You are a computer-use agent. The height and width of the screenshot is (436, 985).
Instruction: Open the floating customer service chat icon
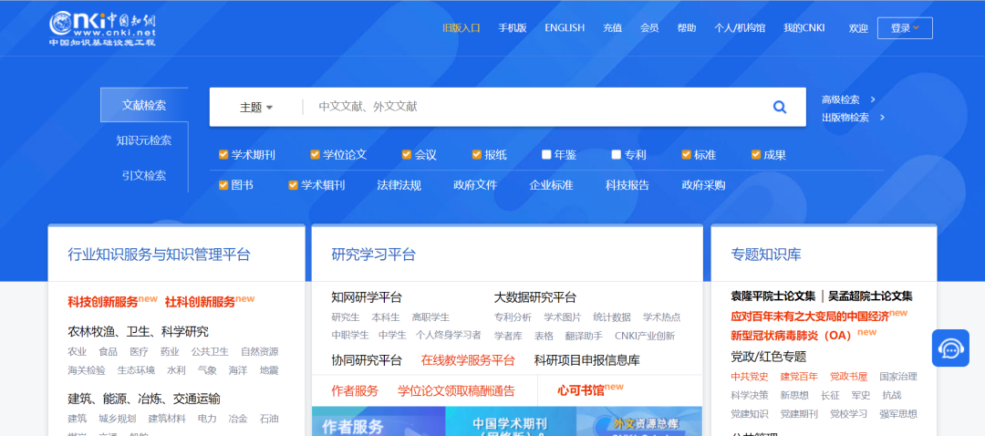tap(950, 348)
